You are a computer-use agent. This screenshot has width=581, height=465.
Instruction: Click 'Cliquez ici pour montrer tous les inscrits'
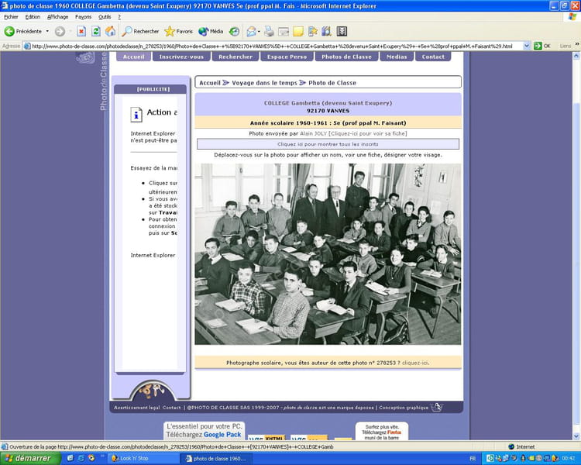click(x=328, y=144)
